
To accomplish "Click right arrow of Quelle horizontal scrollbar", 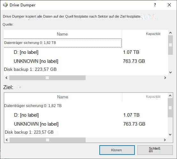I will pyautogui.click(x=165, y=78).
